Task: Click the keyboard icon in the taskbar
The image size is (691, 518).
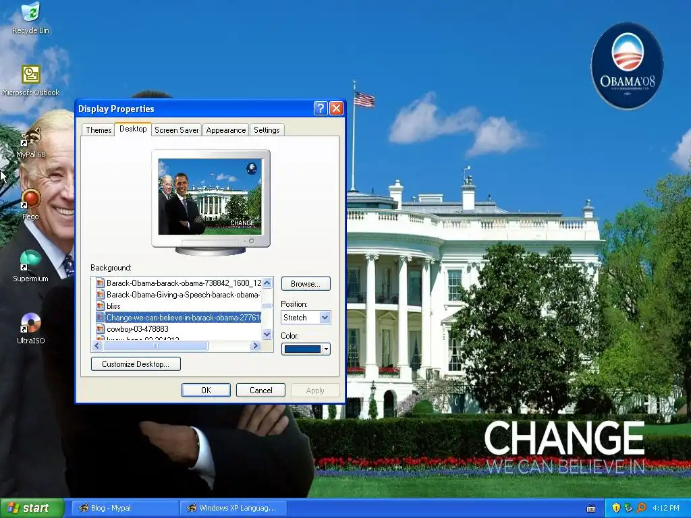Action: pyautogui.click(x=591, y=509)
